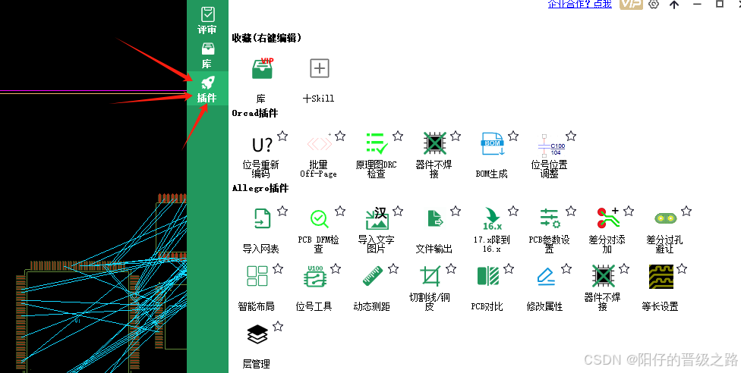Favorite 等长设置 with its star
741x373 pixels.
682,268
